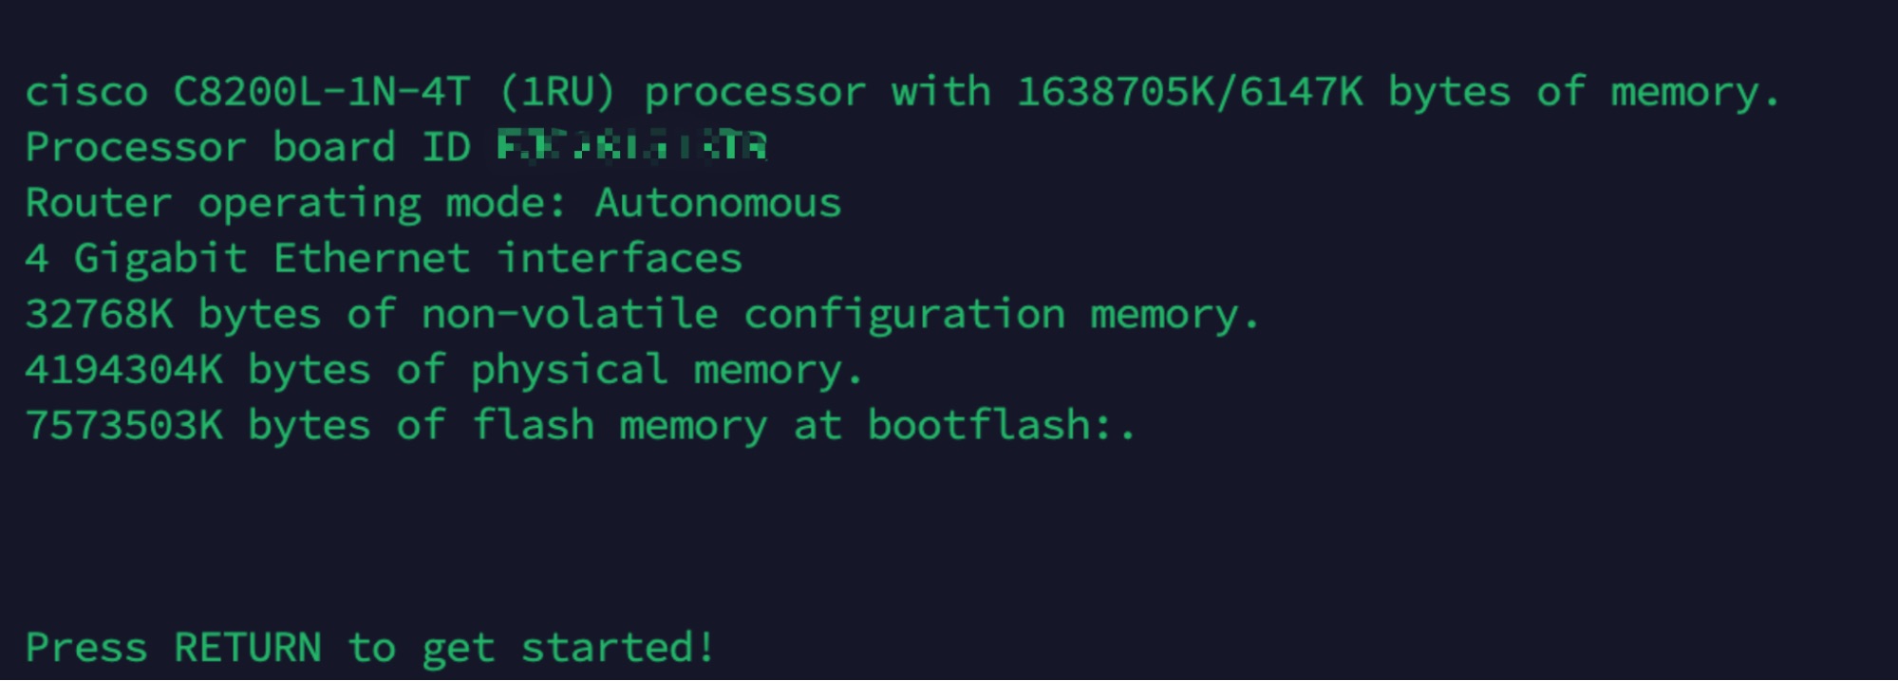
Task: Click the model name C8200L-1N-4T
Action: (x=321, y=93)
